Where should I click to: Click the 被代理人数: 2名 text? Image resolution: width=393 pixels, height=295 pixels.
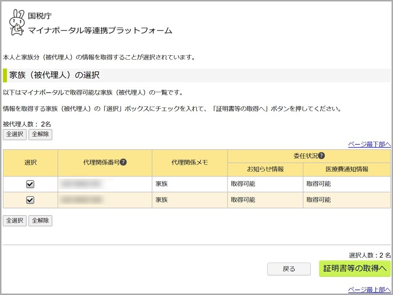tap(27, 124)
